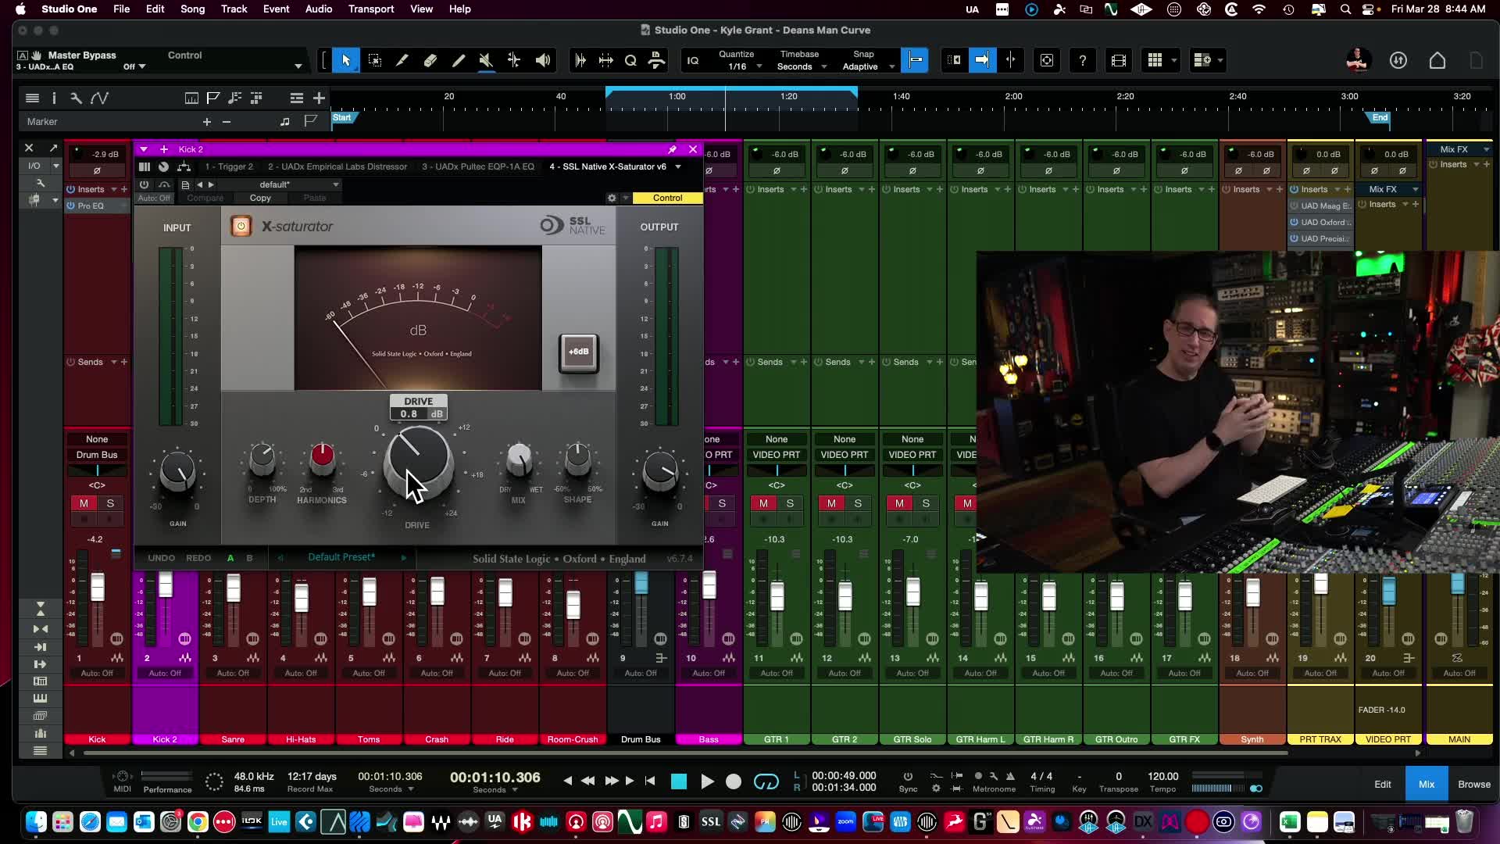The height and width of the screenshot is (844, 1500).
Task: Open the Track menu
Action: click(234, 9)
